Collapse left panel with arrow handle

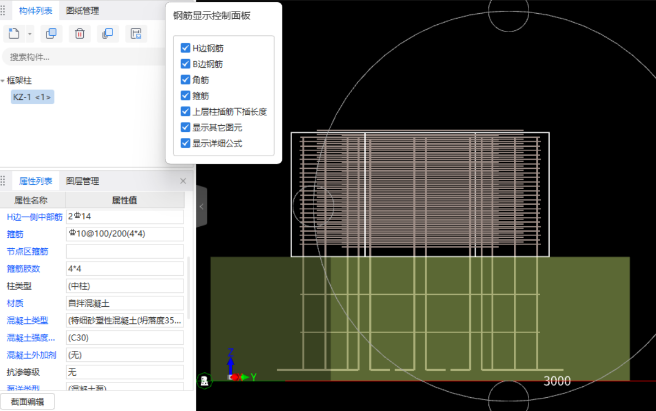(x=202, y=206)
